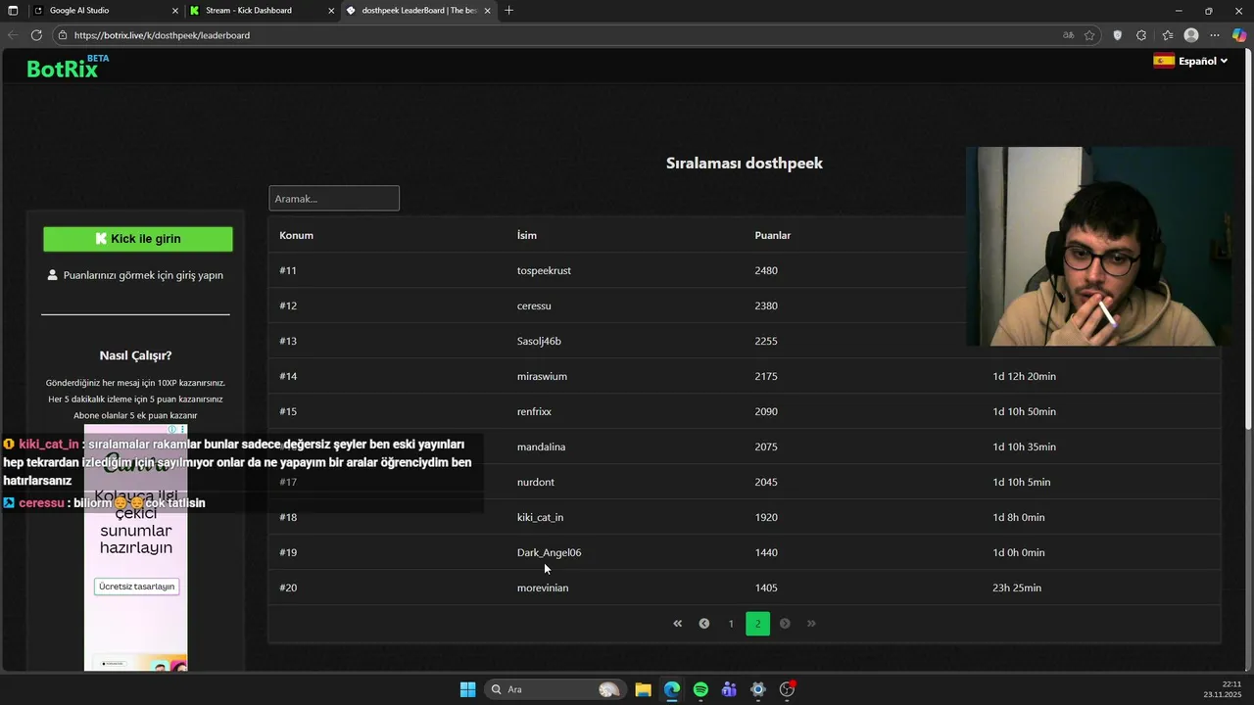Click the 2480 points value
Viewport: 1254px width, 705px height.
(766, 270)
